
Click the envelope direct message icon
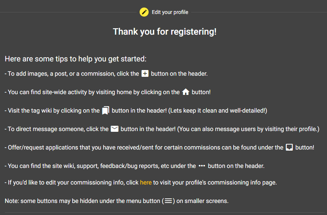(x=115, y=129)
